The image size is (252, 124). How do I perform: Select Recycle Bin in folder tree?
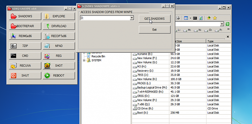[x=98, y=56]
